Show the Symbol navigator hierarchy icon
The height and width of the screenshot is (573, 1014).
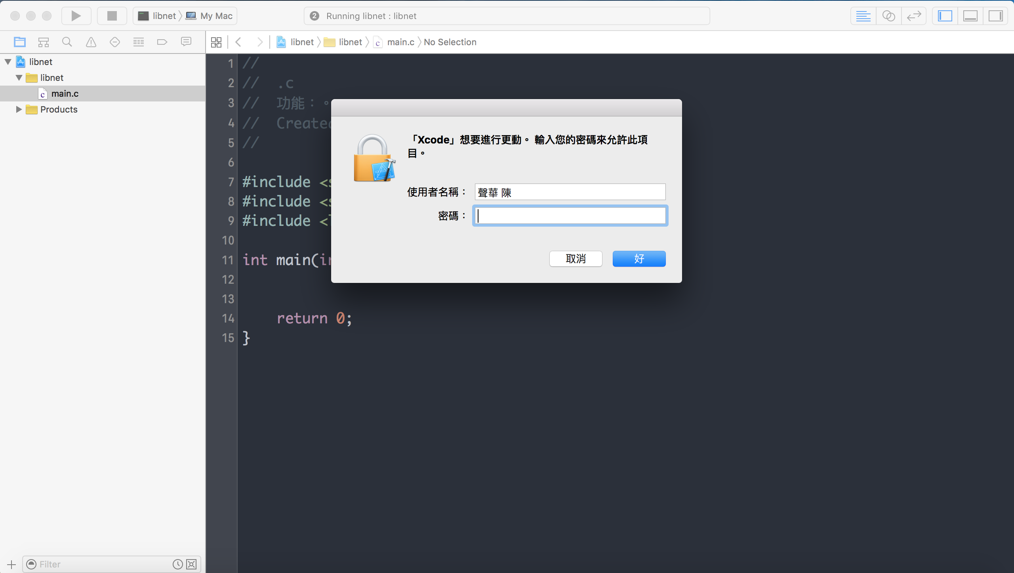[x=43, y=42]
